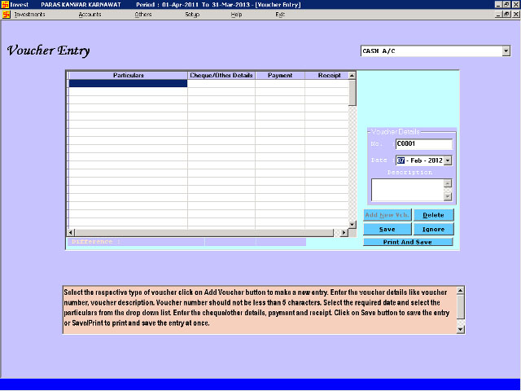Restore the inner Voucher Entry window
Image resolution: width=521 pixels, height=391 pixels.
coord(506,15)
